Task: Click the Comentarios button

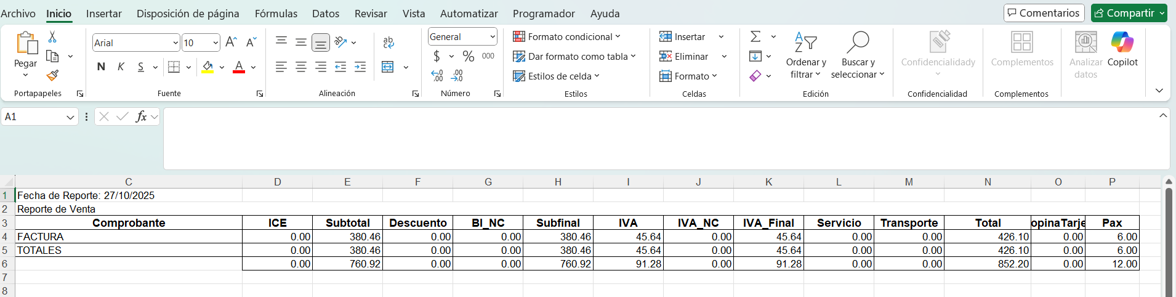Action: pos(1044,13)
